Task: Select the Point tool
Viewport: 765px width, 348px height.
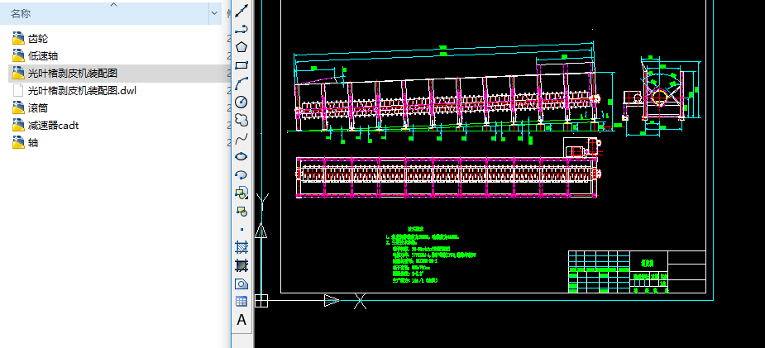Action: (x=241, y=229)
